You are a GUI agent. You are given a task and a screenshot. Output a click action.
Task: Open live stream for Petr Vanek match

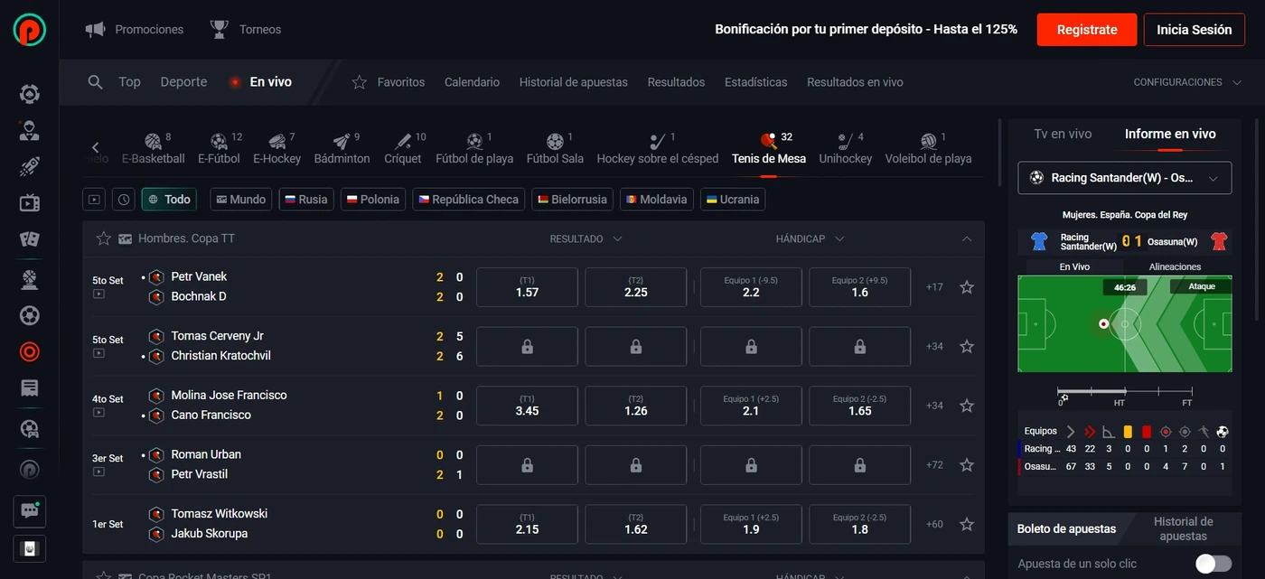tap(98, 294)
